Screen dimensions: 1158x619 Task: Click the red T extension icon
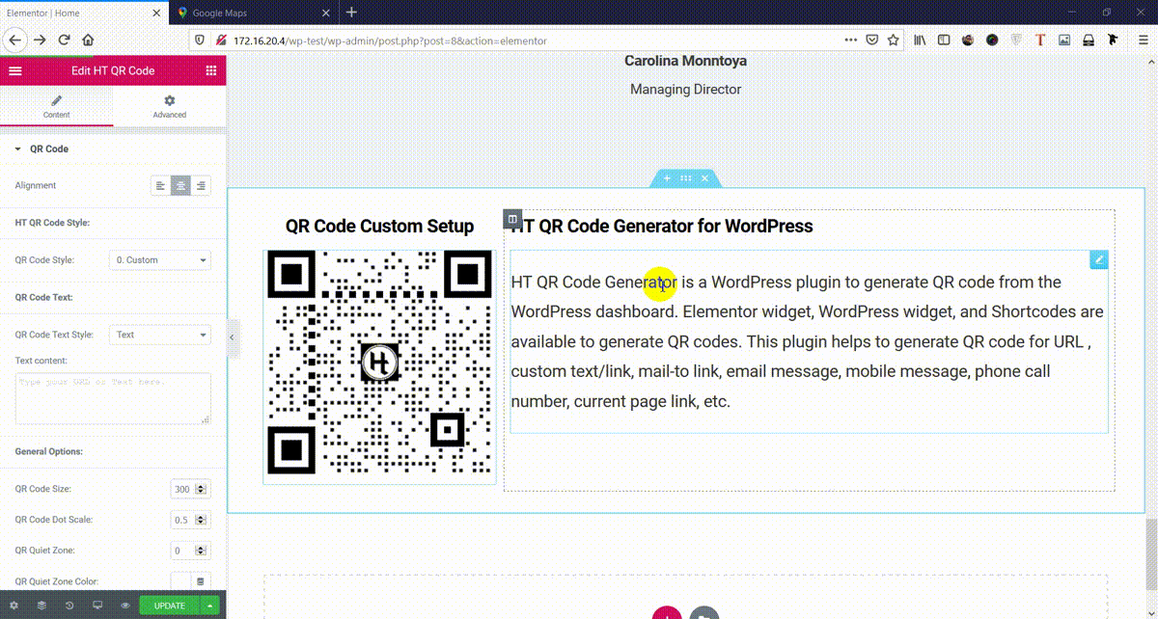[x=1040, y=40]
